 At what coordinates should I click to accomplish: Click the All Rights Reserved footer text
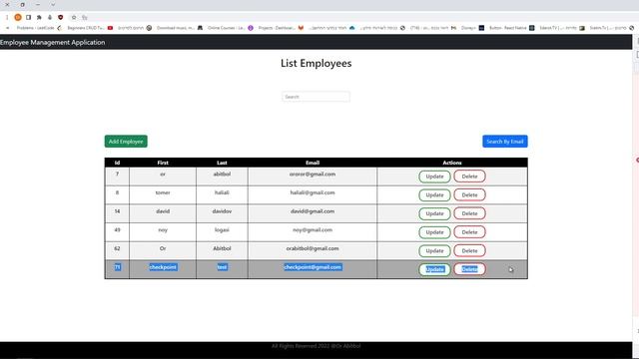tap(316, 346)
